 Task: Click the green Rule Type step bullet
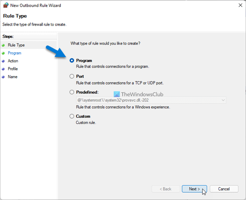pos(4,45)
